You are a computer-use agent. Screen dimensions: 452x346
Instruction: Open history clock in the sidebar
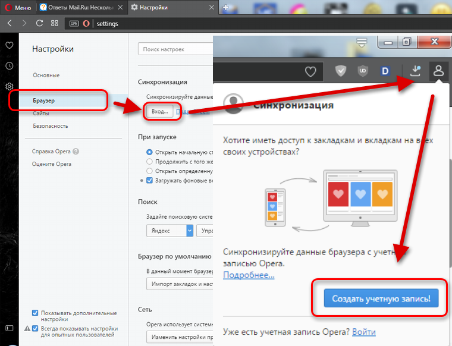click(10, 66)
